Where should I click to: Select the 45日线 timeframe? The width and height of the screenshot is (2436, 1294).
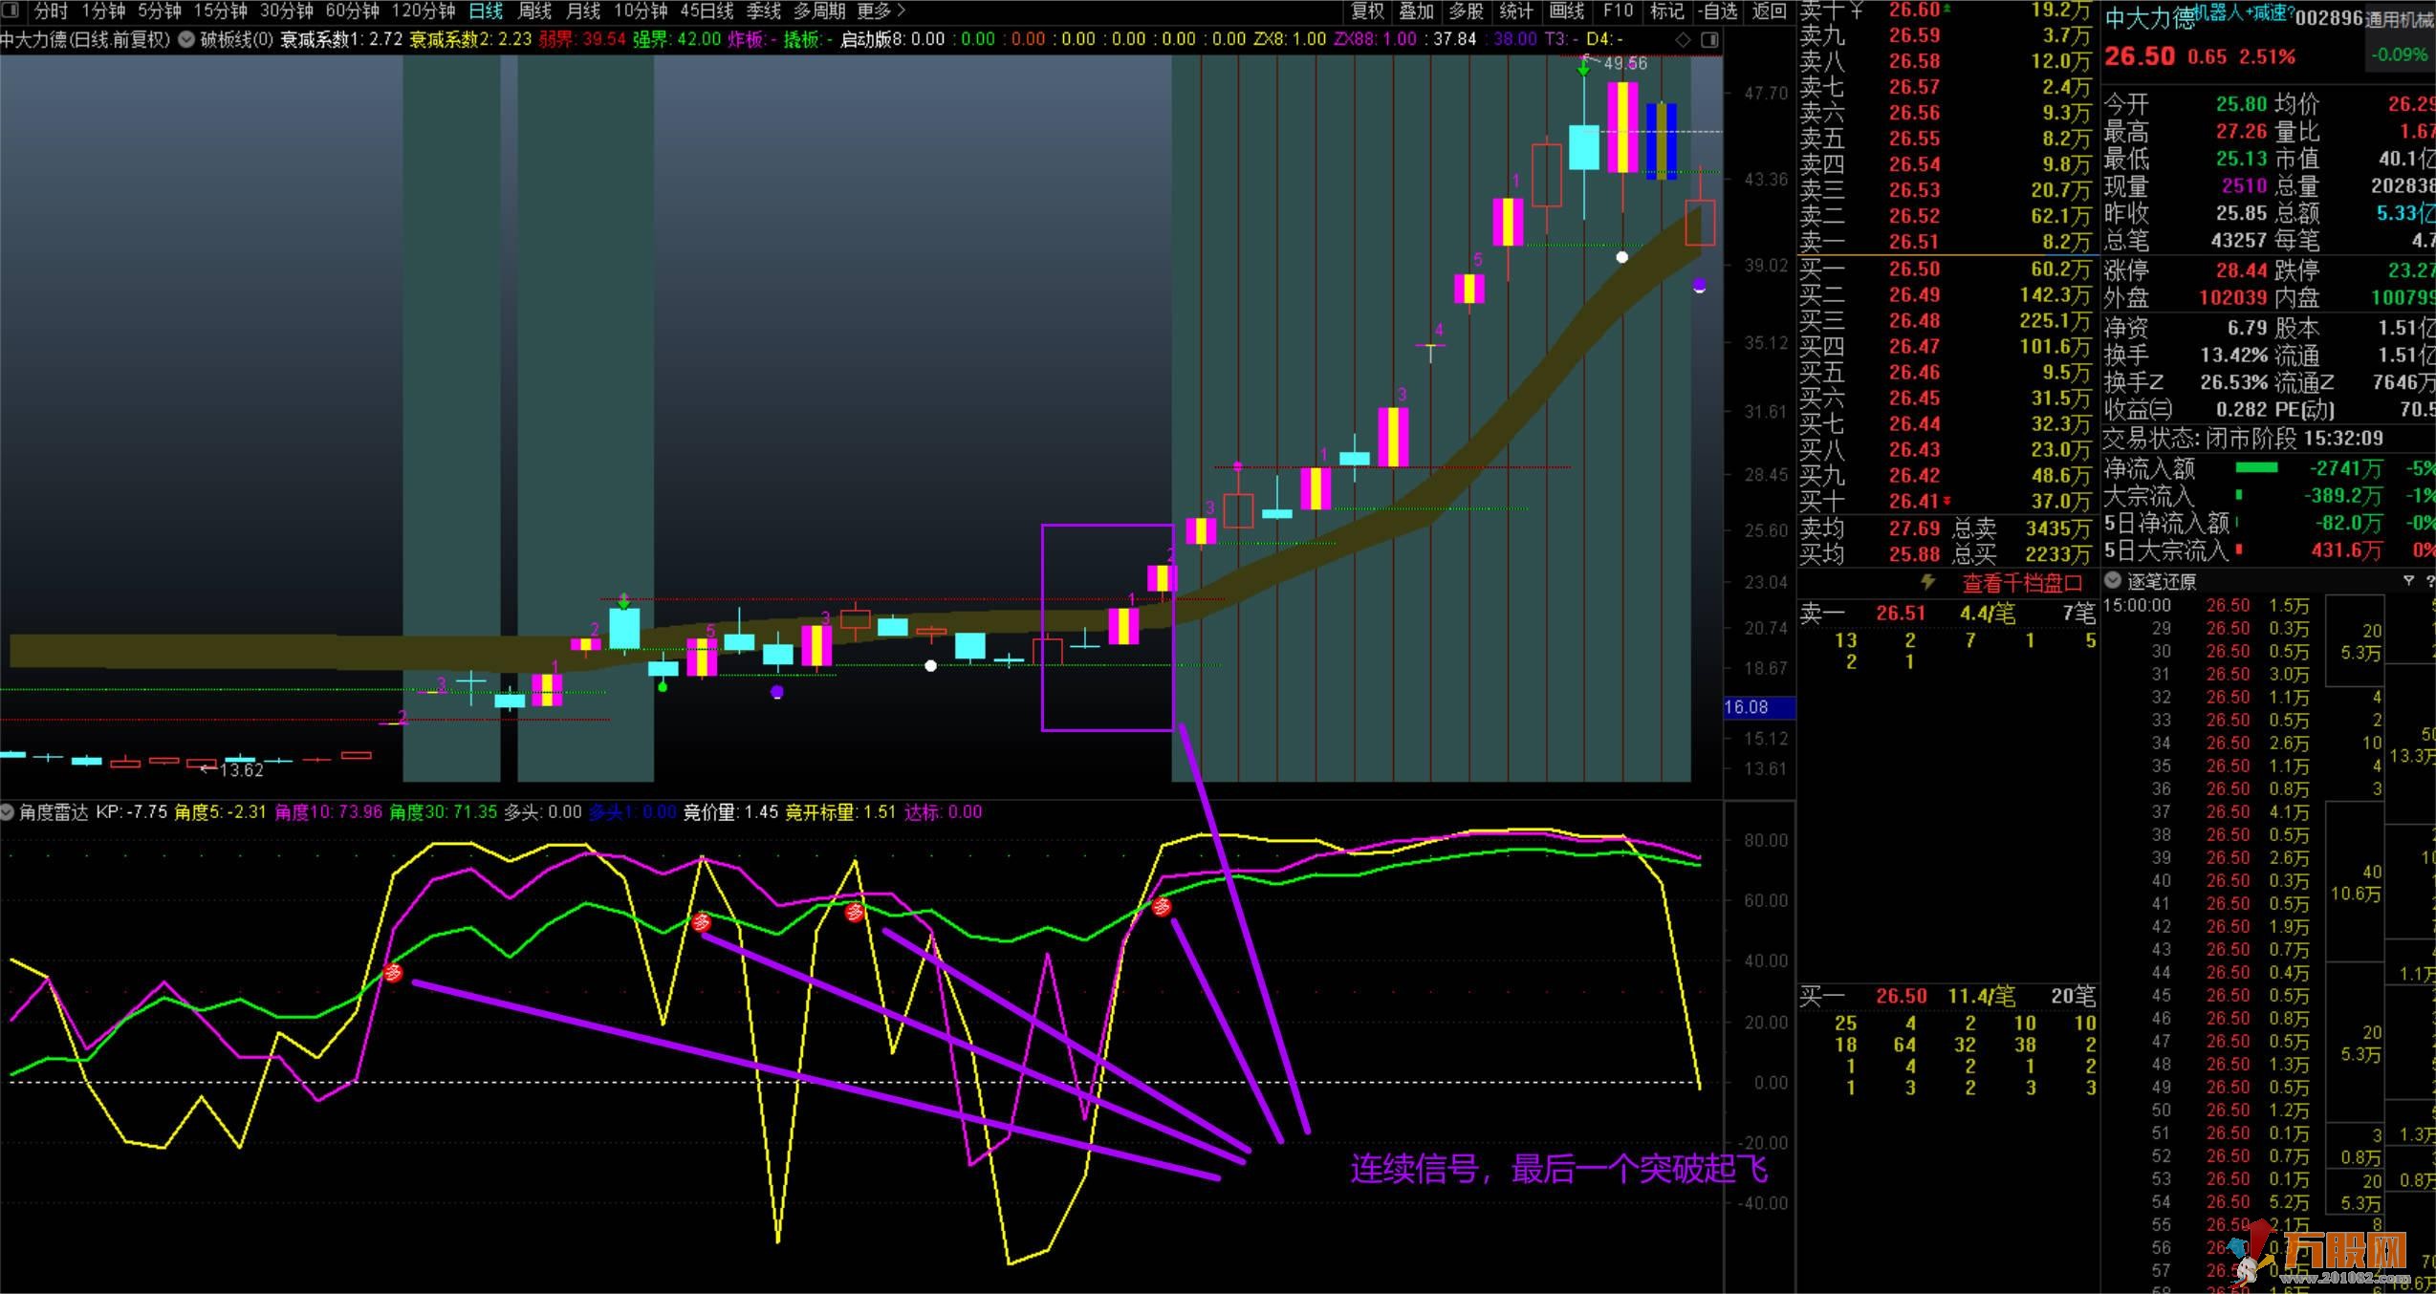(707, 11)
